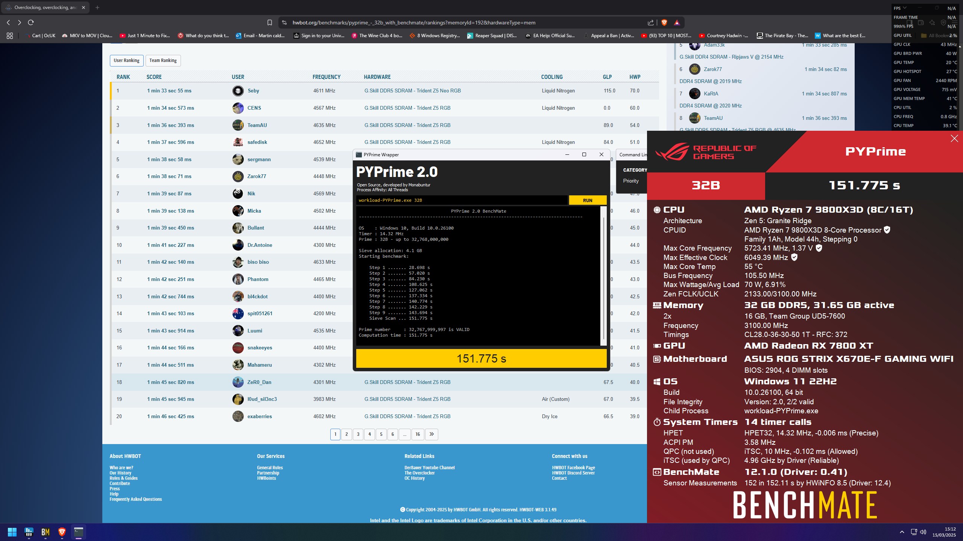Open Rules & Guides footer link
Image resolution: width=963 pixels, height=541 pixels.
(123, 478)
